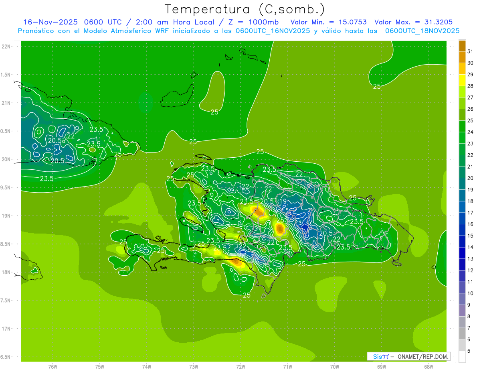
Task: Click the number 10 on the color scale
Action: pos(470,293)
